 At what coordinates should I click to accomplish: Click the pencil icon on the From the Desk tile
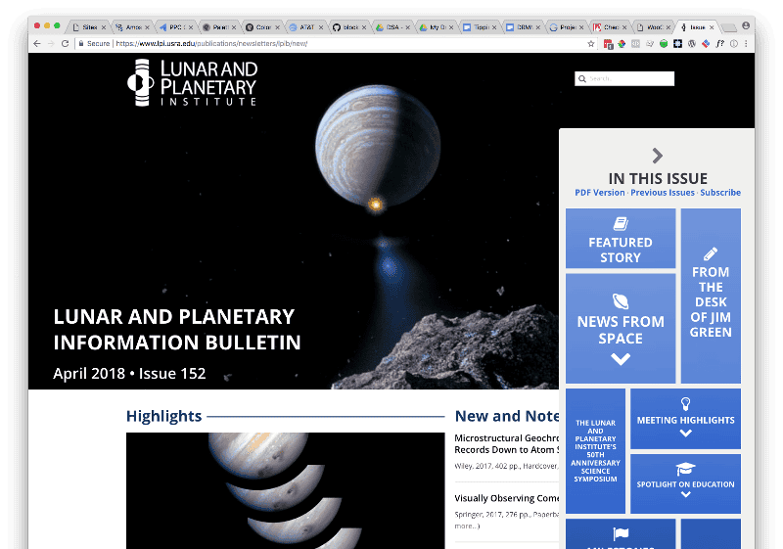[711, 254]
